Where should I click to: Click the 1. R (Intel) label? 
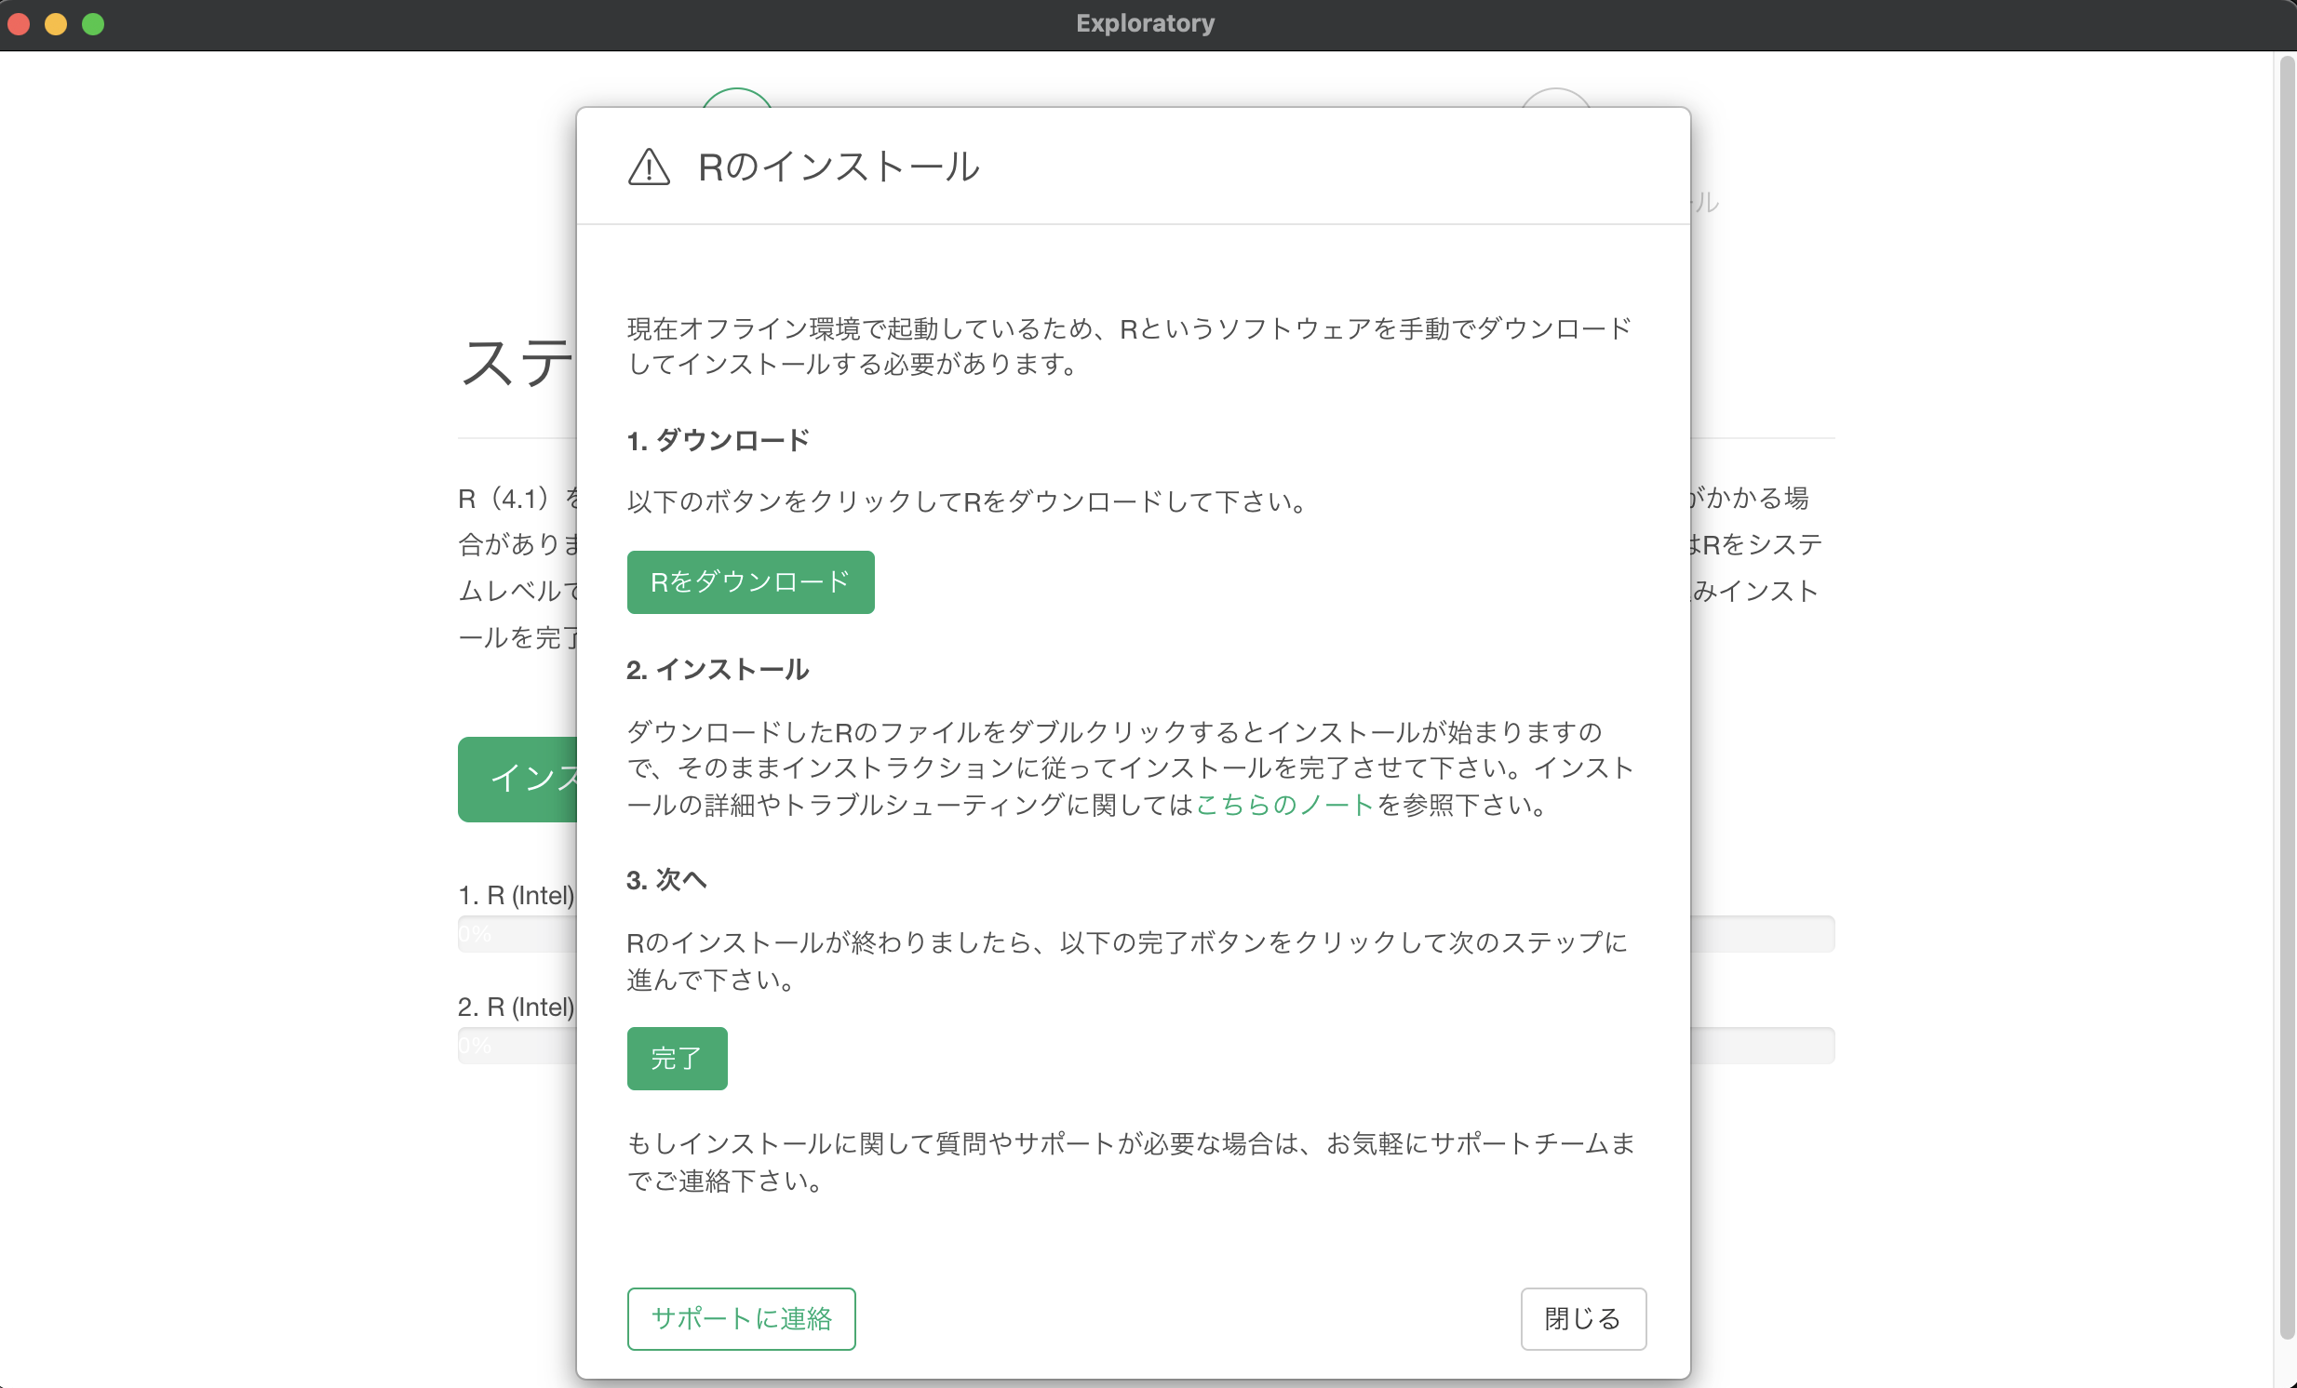(517, 895)
